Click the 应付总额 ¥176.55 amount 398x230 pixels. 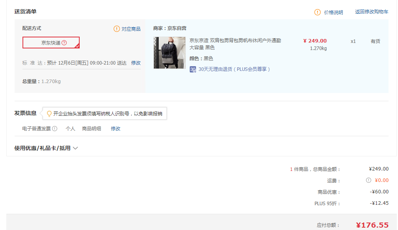(372, 225)
